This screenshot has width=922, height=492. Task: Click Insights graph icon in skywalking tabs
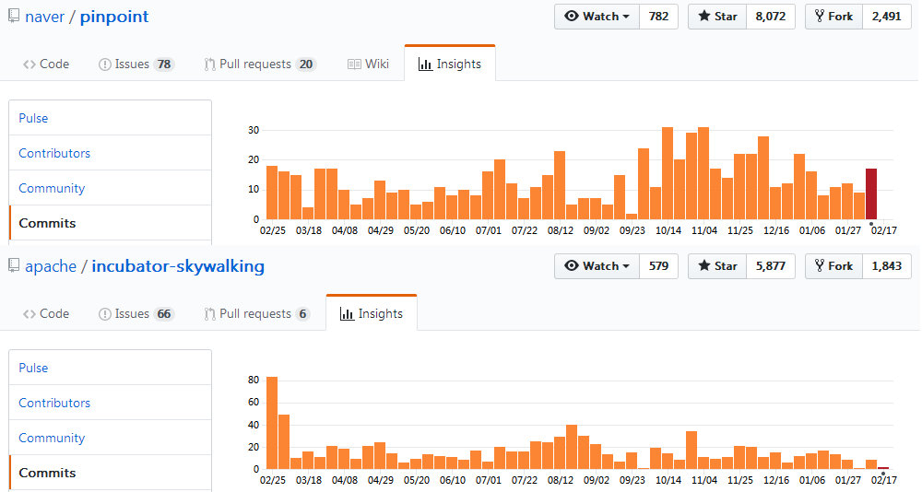(x=347, y=314)
